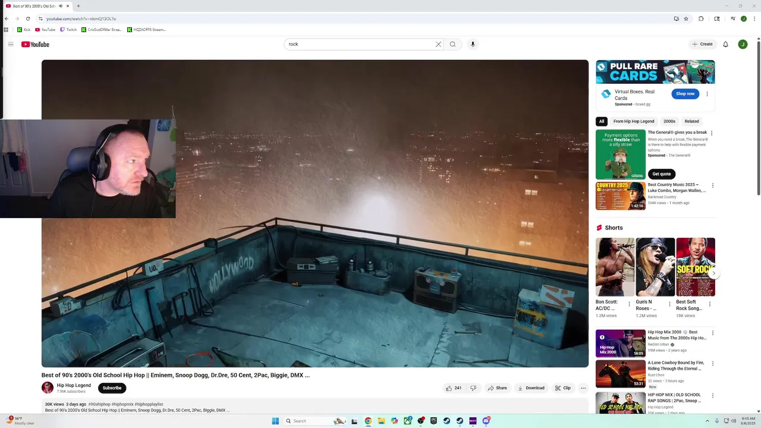Open the Twitch bookmark
Image resolution: width=761 pixels, height=428 pixels.
68,30
